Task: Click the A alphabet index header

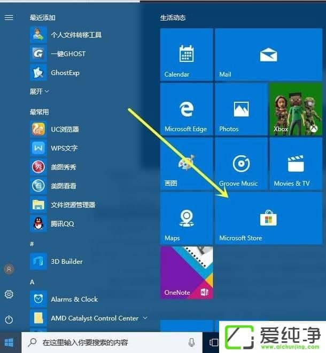Action: [32, 282]
